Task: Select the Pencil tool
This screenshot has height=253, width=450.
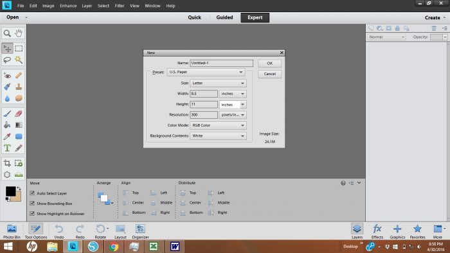Action: click(x=19, y=148)
